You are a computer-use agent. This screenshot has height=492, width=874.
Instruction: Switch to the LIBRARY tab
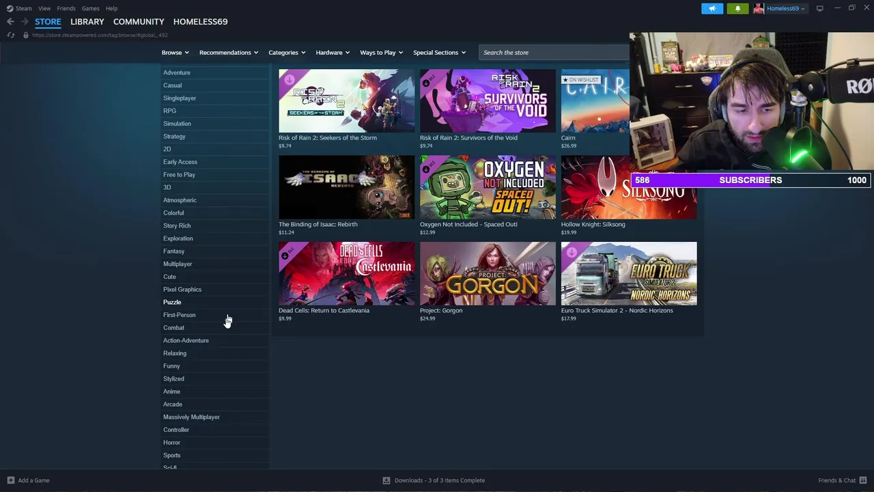click(x=87, y=22)
